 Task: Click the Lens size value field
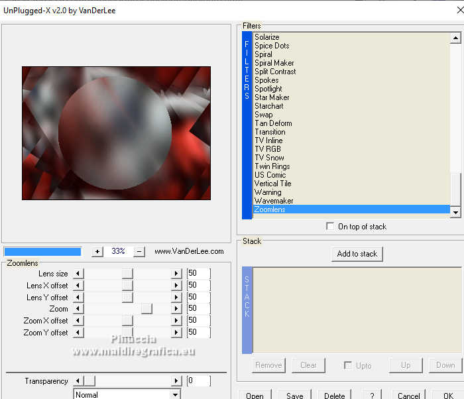coord(199,273)
